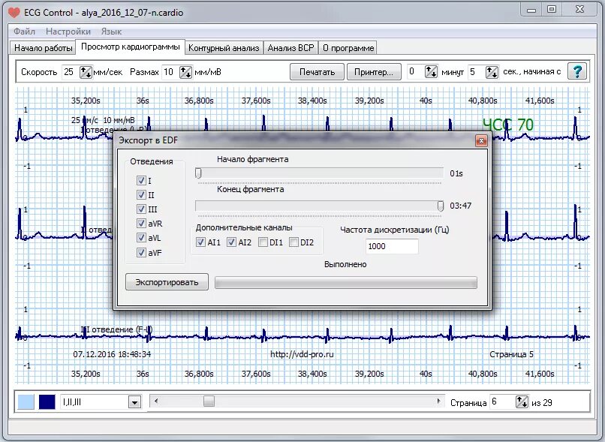This screenshot has height=442, width=605.
Task: Uncheck lead II checkbox
Action: point(141,195)
